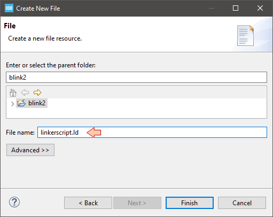Screen dimensions: 273x217
Task: Close the dialog with the X button
Action: pyautogui.click(x=260, y=8)
